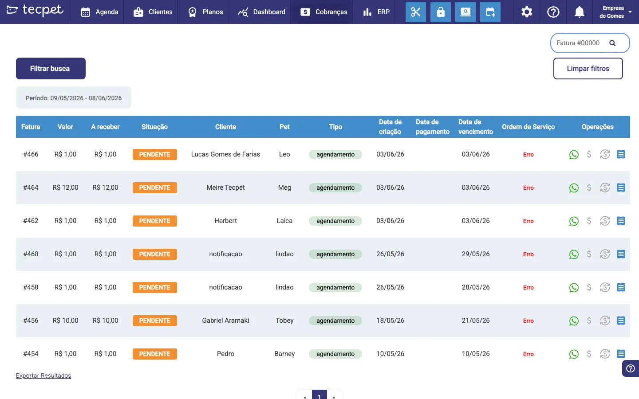Click the Data de vencimento column header

click(476, 127)
